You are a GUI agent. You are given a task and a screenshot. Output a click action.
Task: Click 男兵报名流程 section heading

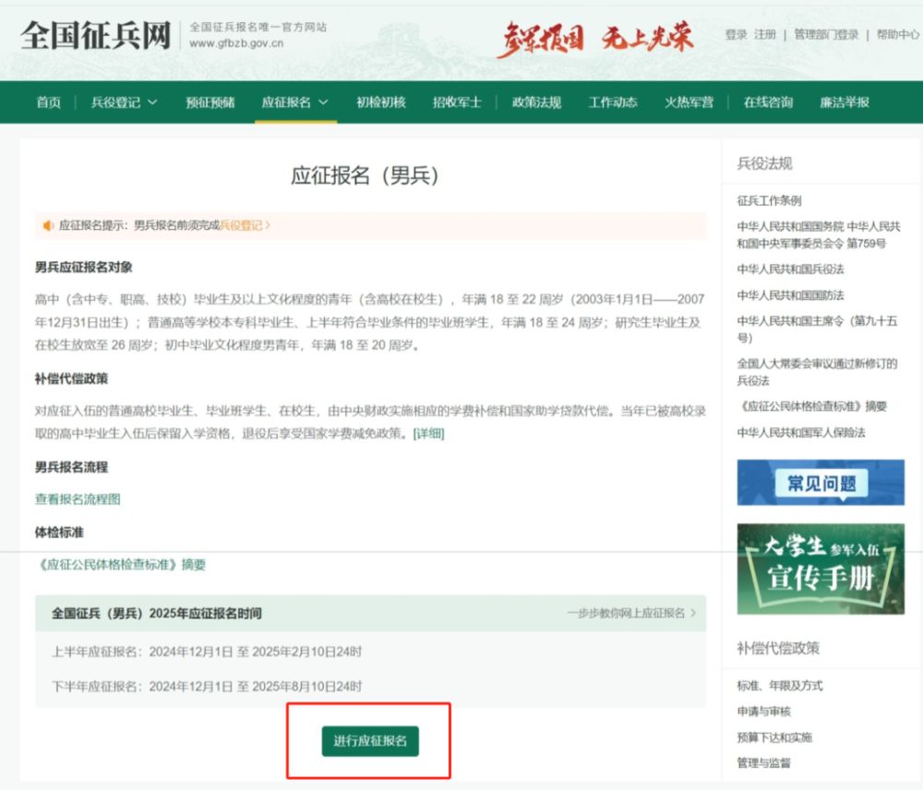tap(71, 467)
